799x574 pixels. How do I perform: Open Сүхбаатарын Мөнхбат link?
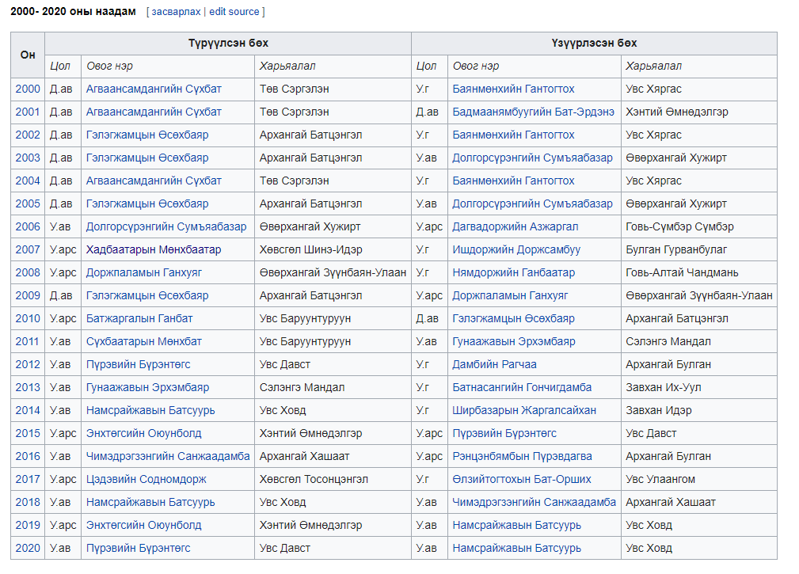(143, 341)
